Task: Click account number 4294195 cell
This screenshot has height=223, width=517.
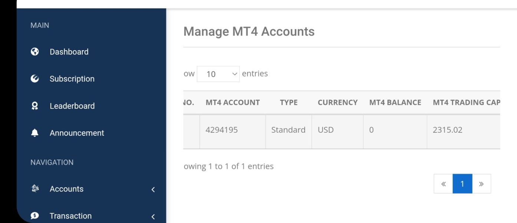Action: [222, 130]
